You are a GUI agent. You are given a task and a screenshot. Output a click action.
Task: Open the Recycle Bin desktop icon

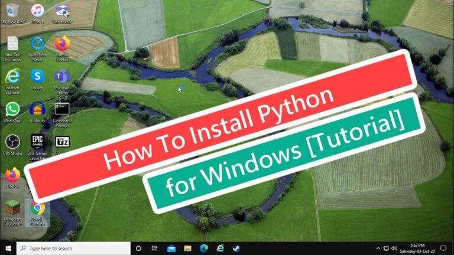tap(12, 13)
